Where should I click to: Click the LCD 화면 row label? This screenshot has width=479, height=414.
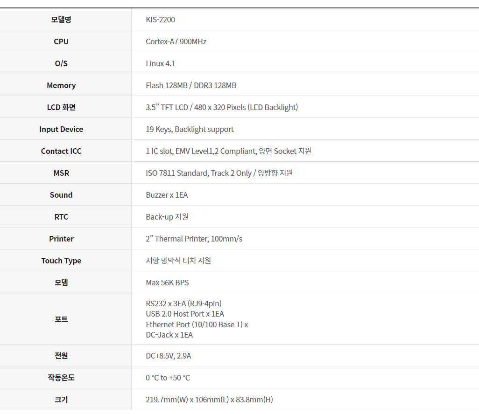click(x=61, y=107)
